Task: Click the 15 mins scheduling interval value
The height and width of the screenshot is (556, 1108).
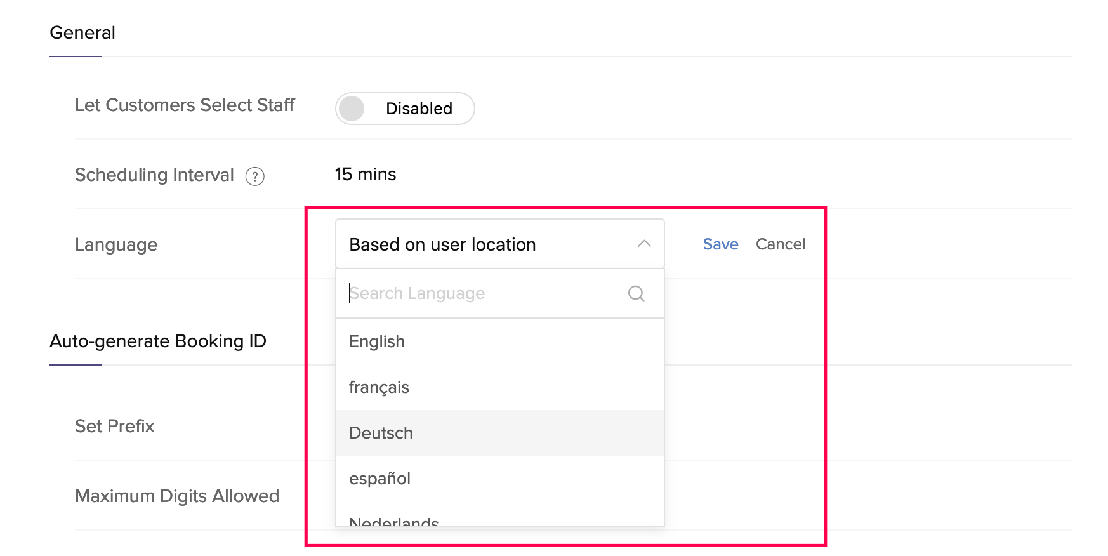Action: [365, 175]
